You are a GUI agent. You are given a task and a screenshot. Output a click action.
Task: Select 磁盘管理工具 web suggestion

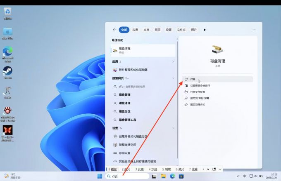143,120
